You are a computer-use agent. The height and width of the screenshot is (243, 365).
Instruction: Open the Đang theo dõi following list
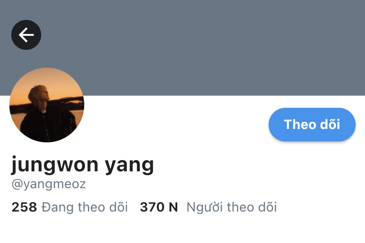point(70,207)
